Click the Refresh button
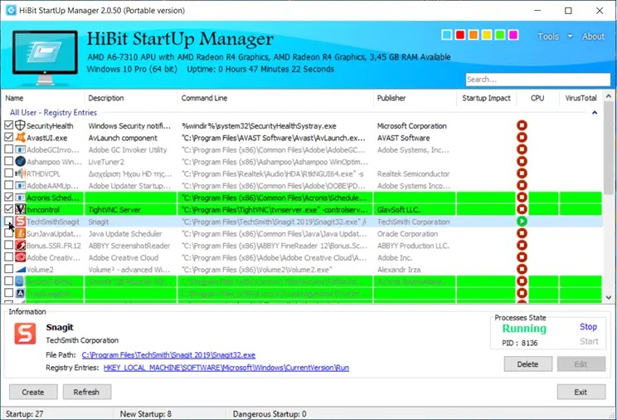 coord(86,392)
